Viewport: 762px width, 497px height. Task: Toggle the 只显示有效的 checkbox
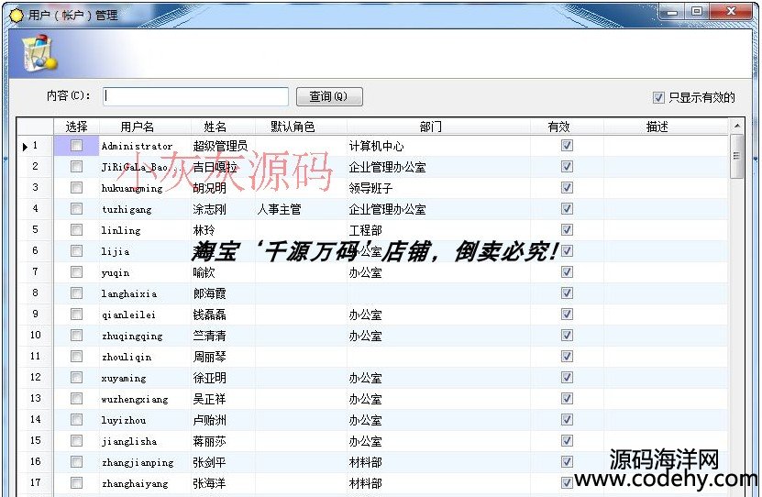tap(658, 97)
